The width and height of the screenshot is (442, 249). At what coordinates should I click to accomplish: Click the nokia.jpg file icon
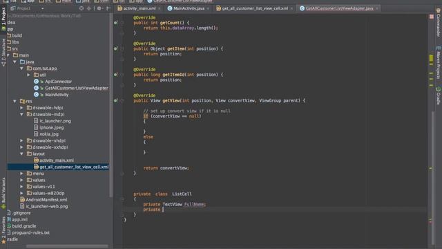(36, 134)
